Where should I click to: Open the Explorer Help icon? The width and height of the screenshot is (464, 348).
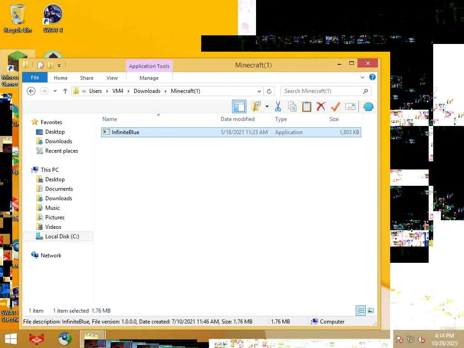(x=372, y=77)
